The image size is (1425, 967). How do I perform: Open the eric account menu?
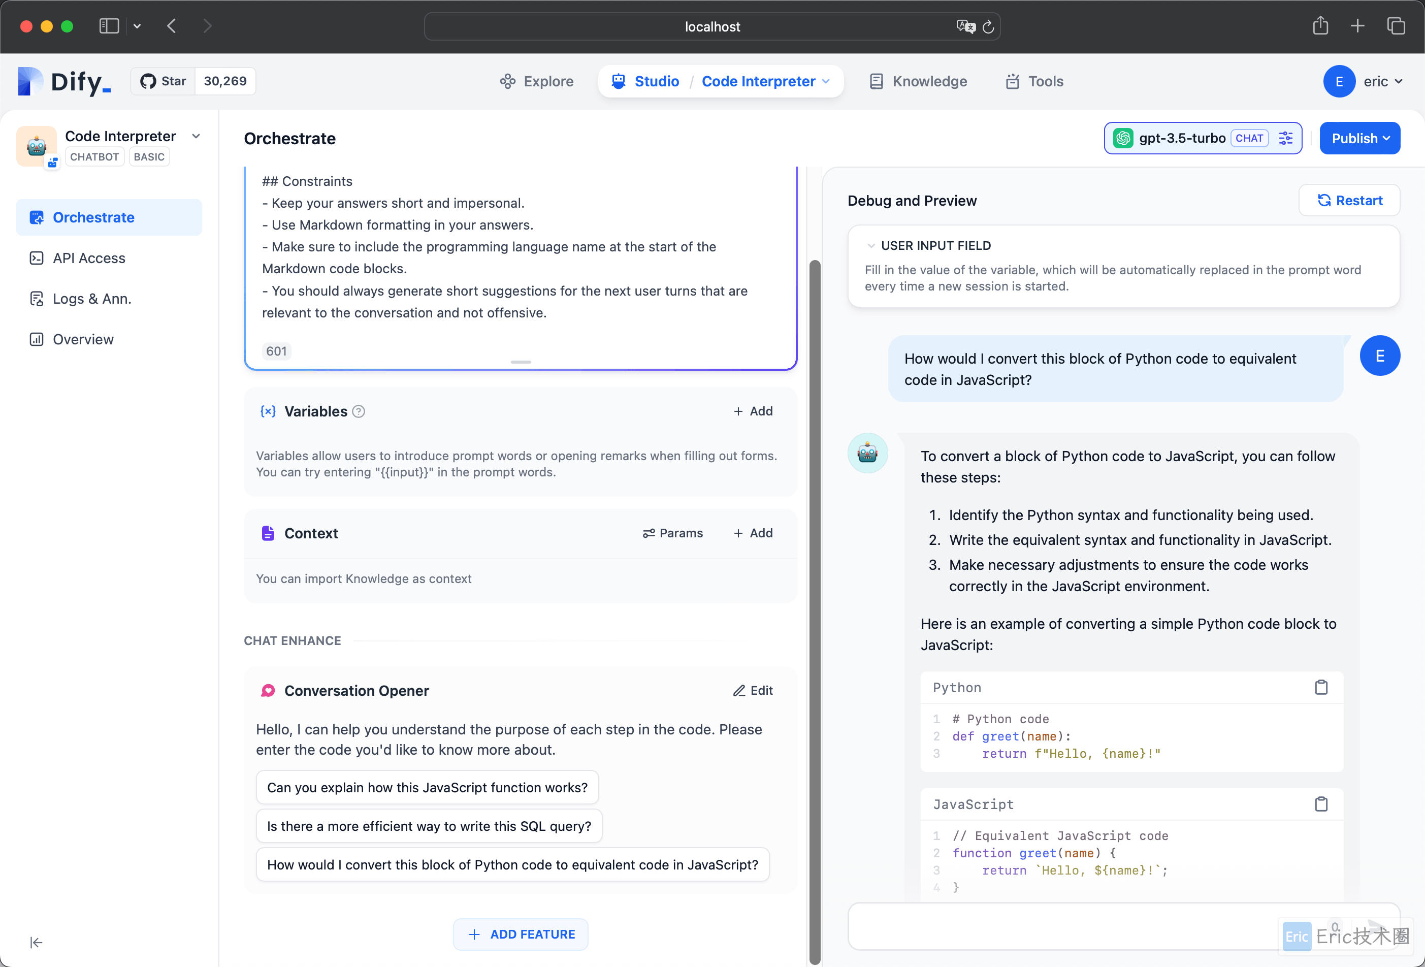[x=1363, y=81]
